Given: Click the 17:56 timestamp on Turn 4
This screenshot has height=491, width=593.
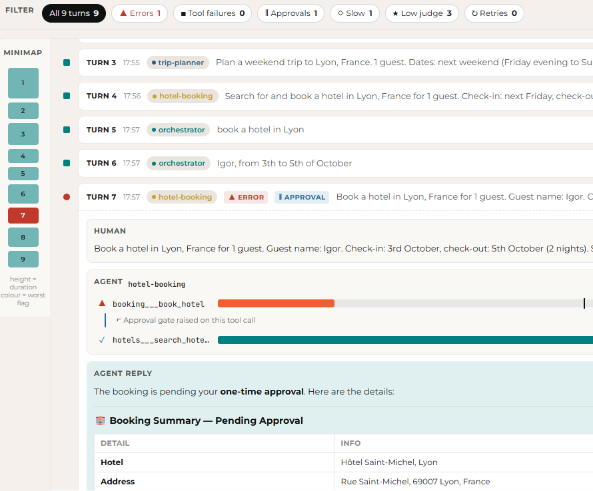Looking at the screenshot, I should click(x=132, y=96).
